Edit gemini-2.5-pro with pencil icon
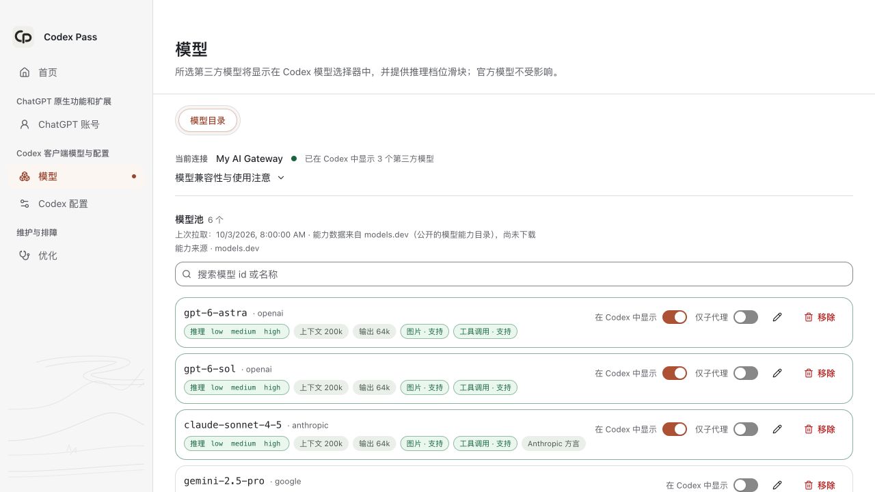The image size is (875, 492). coord(777,485)
